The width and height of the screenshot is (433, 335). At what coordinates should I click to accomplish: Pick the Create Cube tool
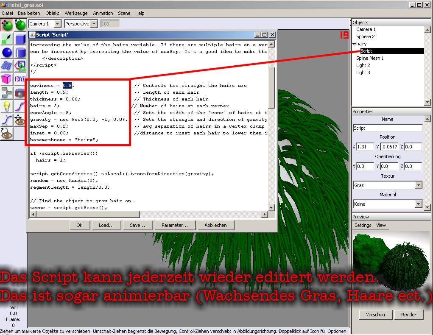(x=20, y=39)
